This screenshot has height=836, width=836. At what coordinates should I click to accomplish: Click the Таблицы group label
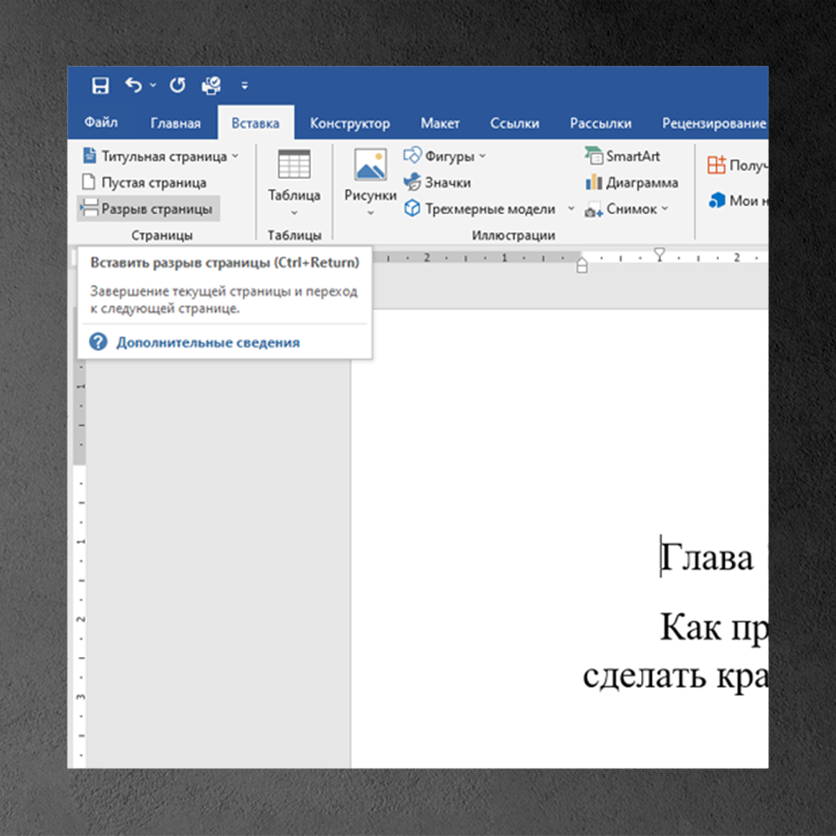coord(294,235)
